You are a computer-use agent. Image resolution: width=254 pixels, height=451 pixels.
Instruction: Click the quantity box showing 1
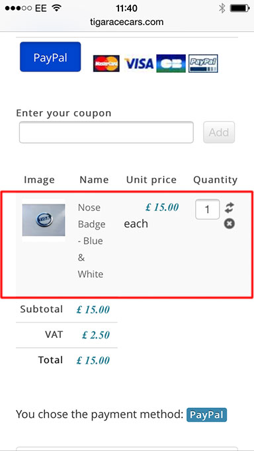click(x=208, y=210)
